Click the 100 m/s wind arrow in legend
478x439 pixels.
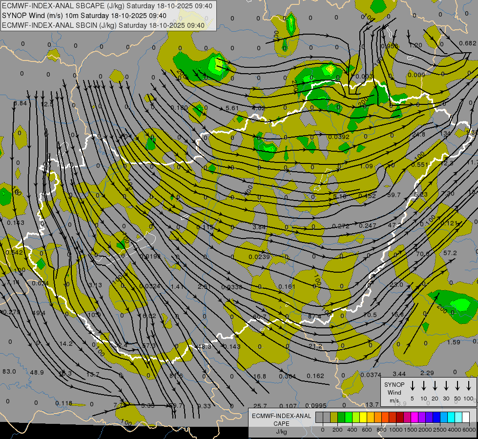pos(469,385)
